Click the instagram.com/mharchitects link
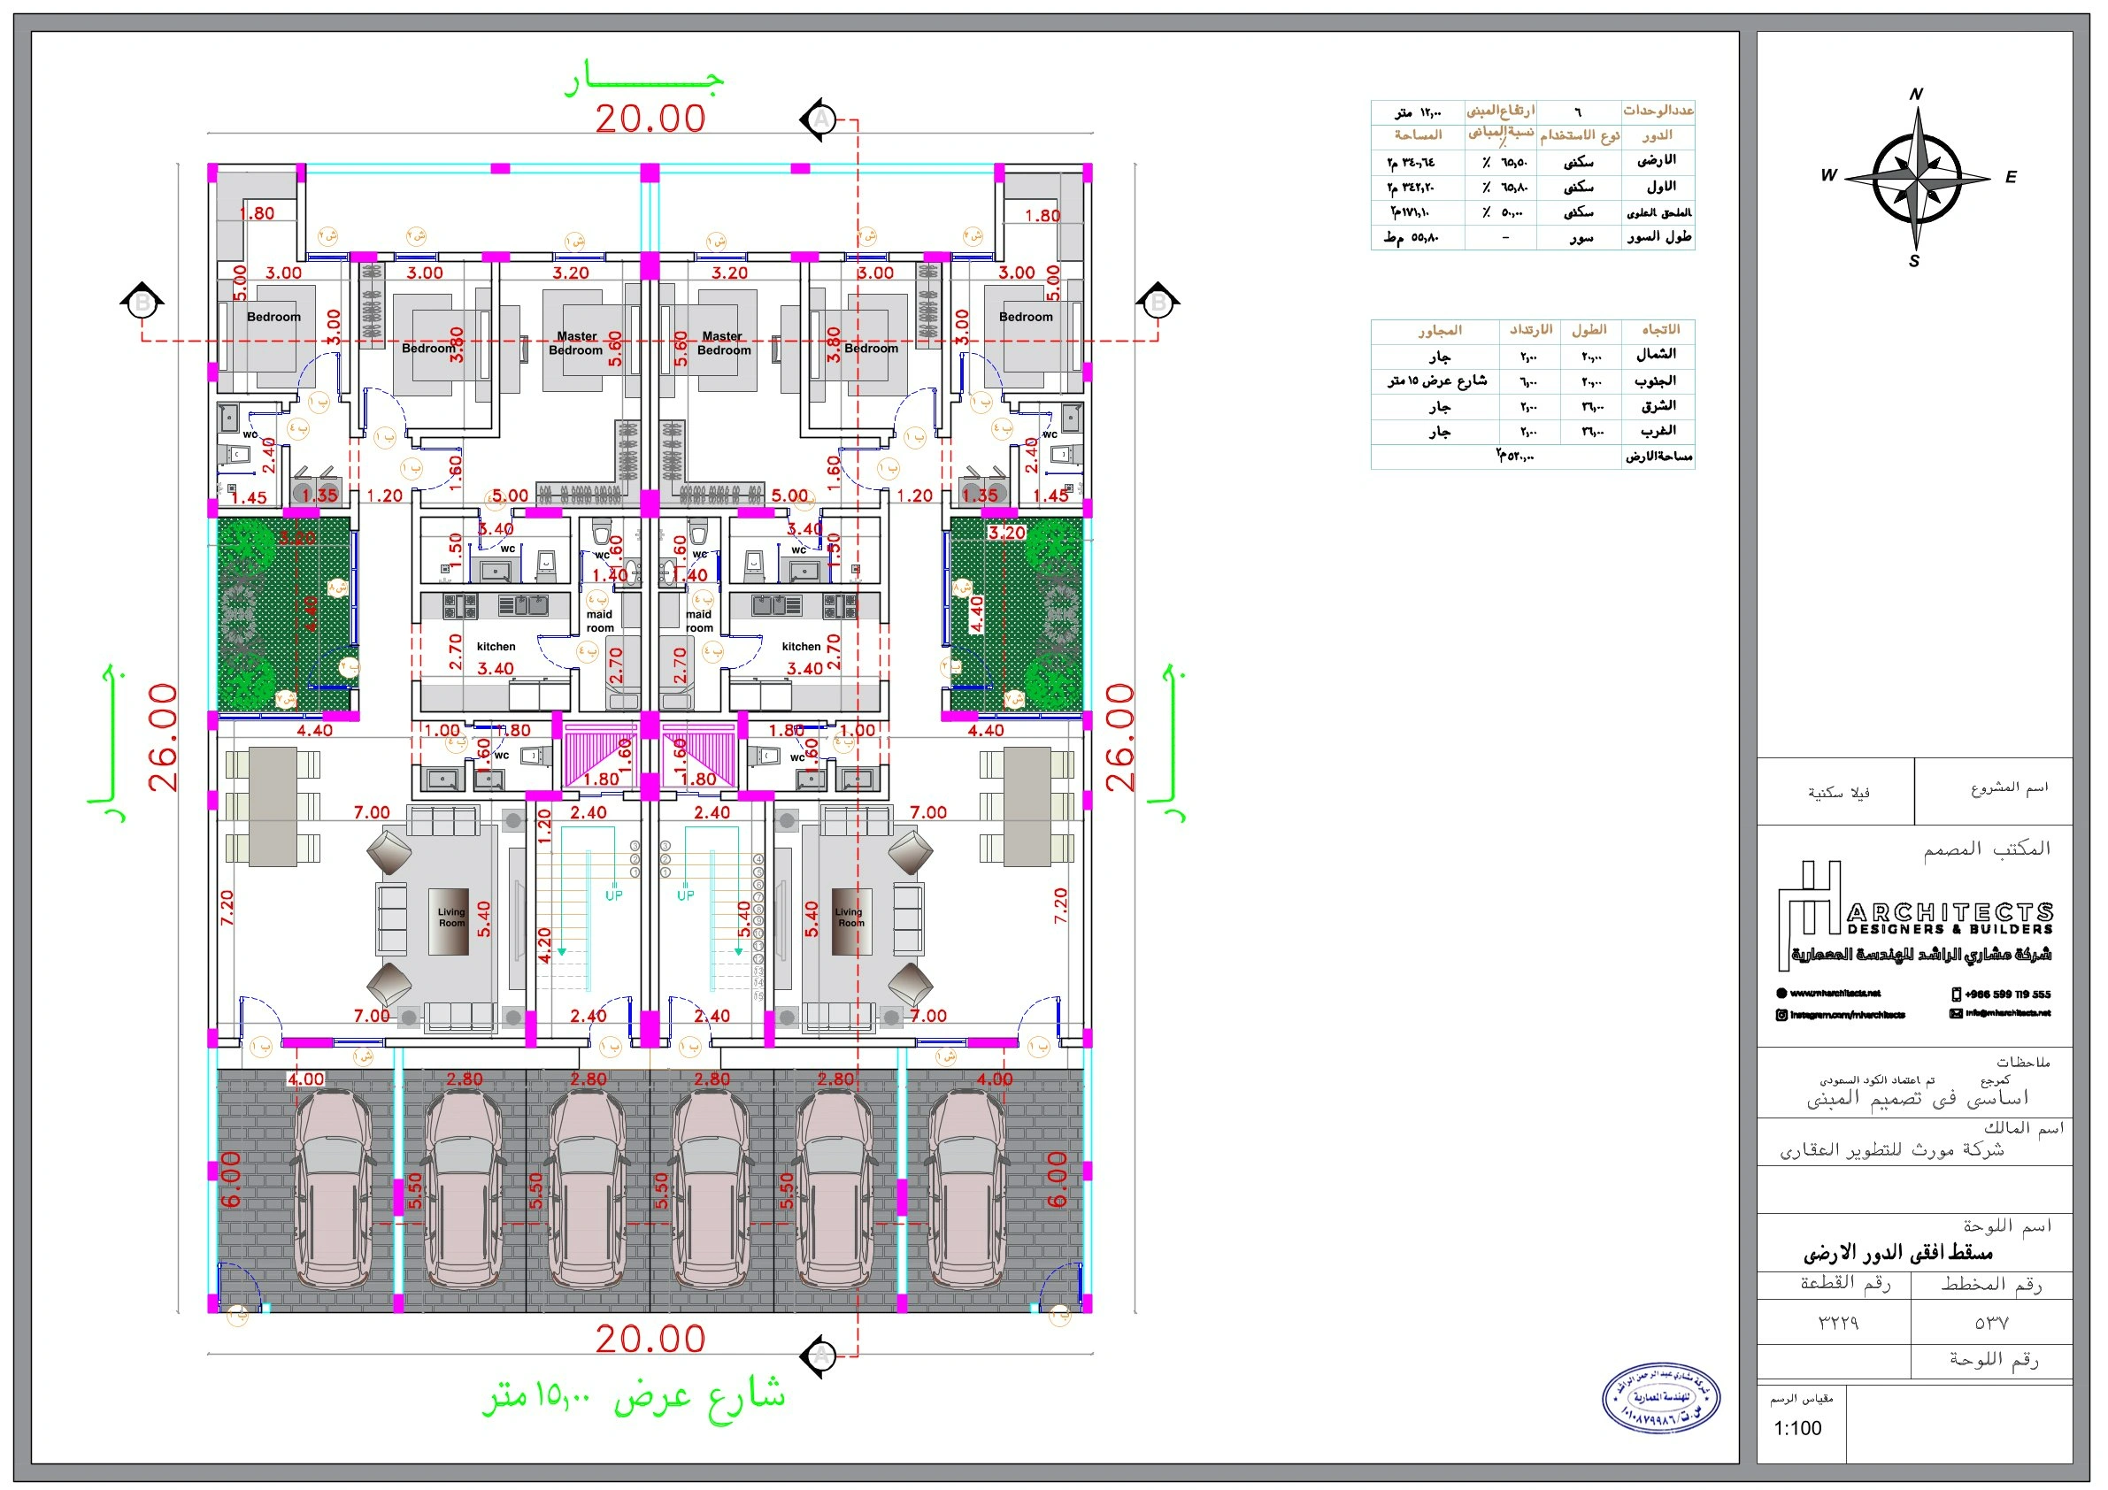 (1846, 1015)
